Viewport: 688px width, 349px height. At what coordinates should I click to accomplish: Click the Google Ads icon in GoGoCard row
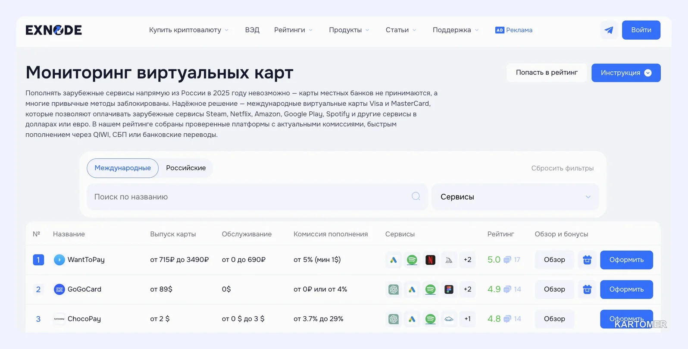click(x=412, y=289)
